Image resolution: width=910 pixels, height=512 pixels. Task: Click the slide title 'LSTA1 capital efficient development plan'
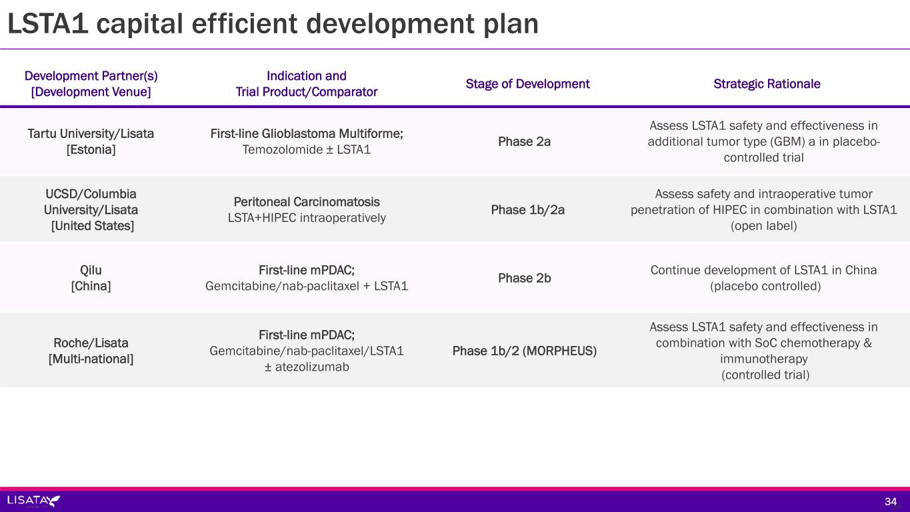tap(273, 24)
